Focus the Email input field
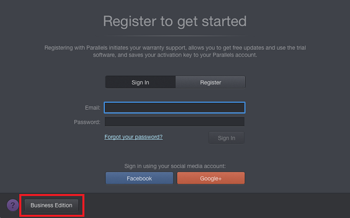This screenshot has width=350, height=218. pos(174,108)
